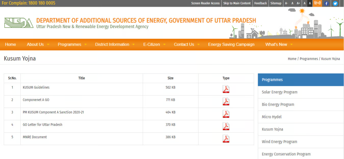Open the E-Citizen menu label
This screenshot has height=159, width=344.
click(x=152, y=44)
